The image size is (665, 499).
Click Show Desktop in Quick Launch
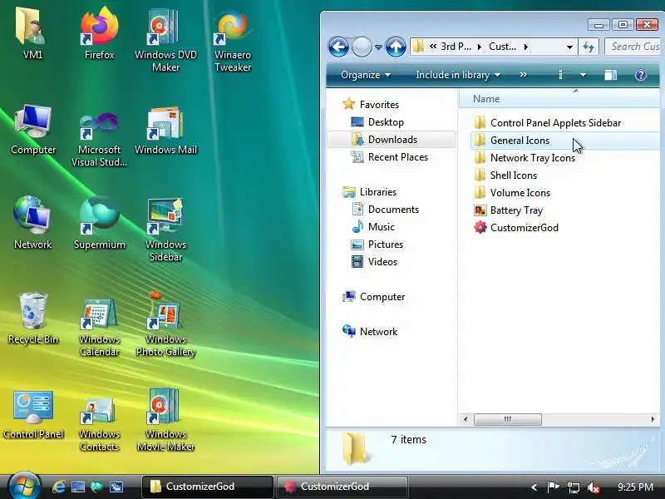(x=78, y=487)
